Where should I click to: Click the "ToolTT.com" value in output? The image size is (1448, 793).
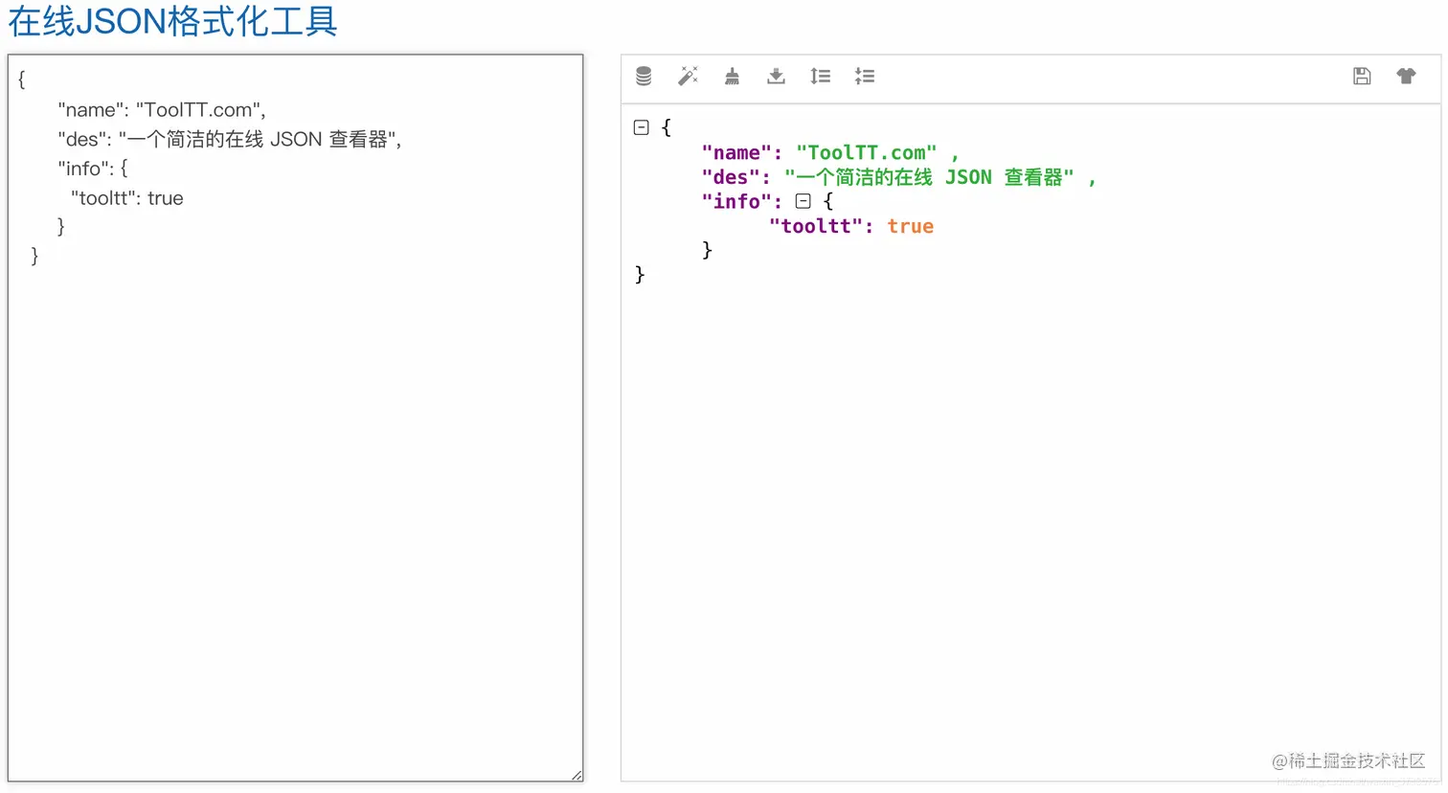(867, 152)
